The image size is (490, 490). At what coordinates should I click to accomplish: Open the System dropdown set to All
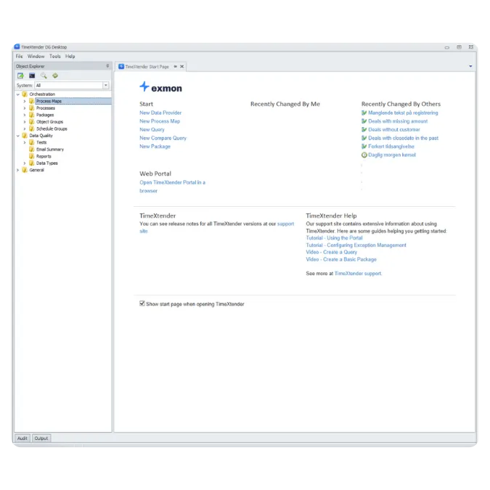[x=106, y=86]
